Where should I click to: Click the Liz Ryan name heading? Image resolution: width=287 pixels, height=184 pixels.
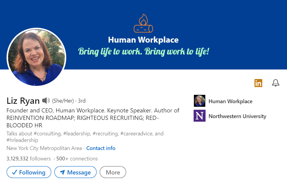point(23,101)
